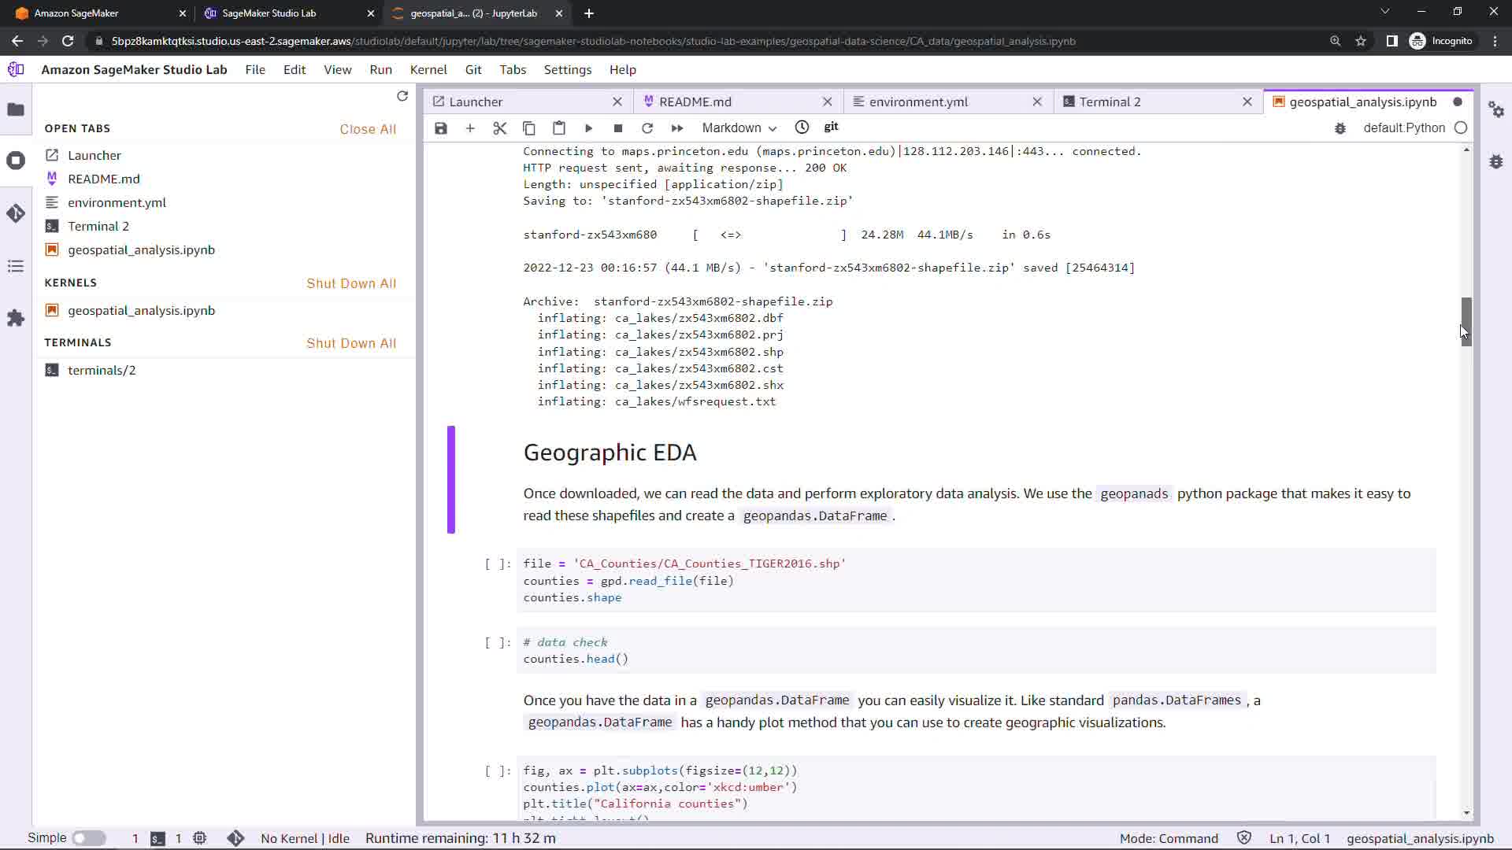Click the notebook vertical scrollbar thumb

click(1466, 321)
